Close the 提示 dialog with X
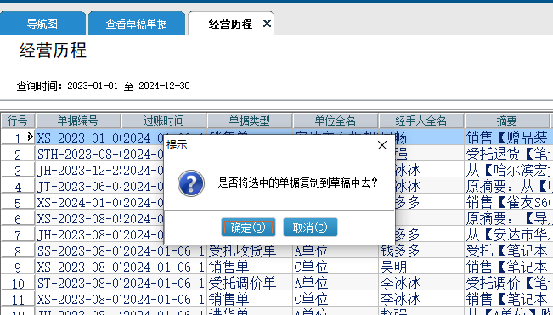Viewport: 553px width, 315px height. coord(382,145)
